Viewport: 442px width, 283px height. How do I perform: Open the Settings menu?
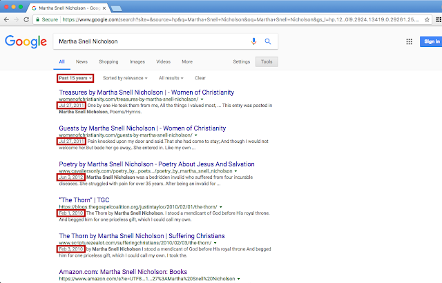point(241,61)
